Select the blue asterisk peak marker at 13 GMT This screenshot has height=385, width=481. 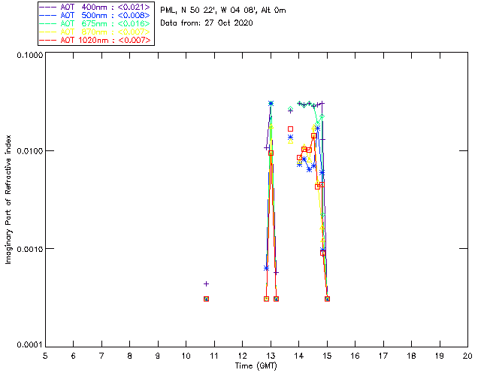271,104
